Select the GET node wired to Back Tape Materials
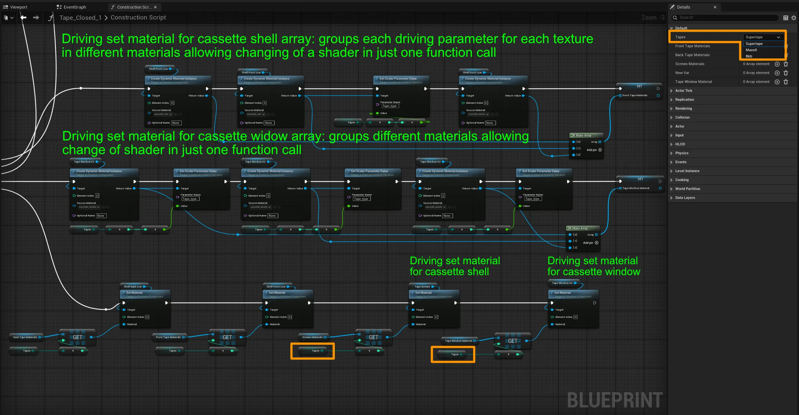 pyautogui.click(x=78, y=337)
